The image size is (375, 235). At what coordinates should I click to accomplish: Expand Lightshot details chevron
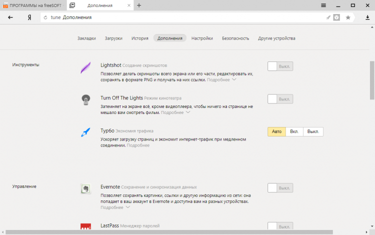pos(234,79)
